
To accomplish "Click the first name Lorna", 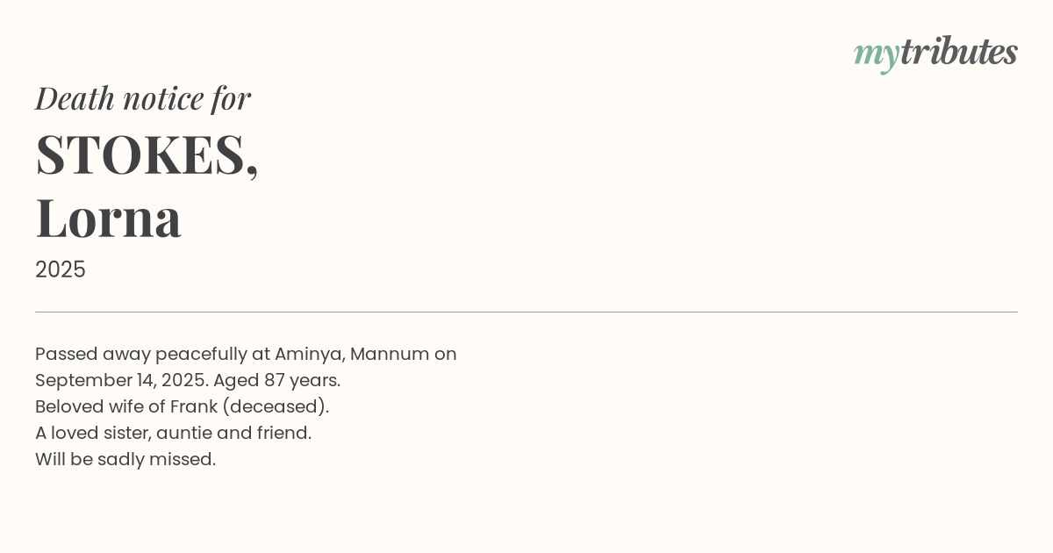I will point(109,218).
